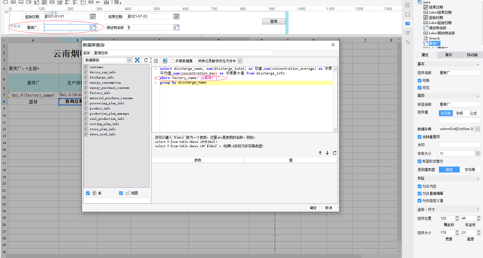Viewport: 483px width, 258px height.
Task: Switch to the 移动端 tab
Action: pos(472,55)
